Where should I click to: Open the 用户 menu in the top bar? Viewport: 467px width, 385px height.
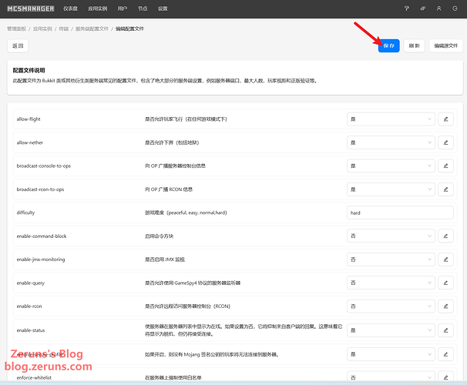click(122, 8)
